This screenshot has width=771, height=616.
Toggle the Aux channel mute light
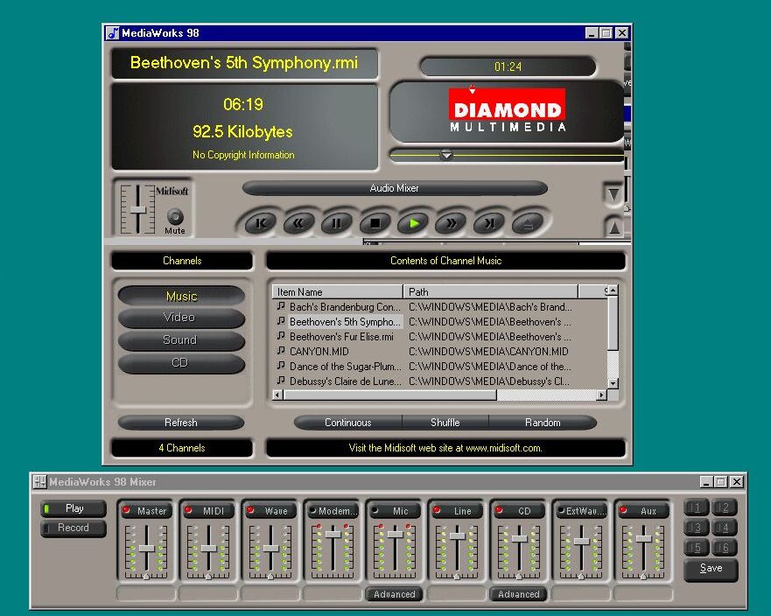(x=622, y=510)
